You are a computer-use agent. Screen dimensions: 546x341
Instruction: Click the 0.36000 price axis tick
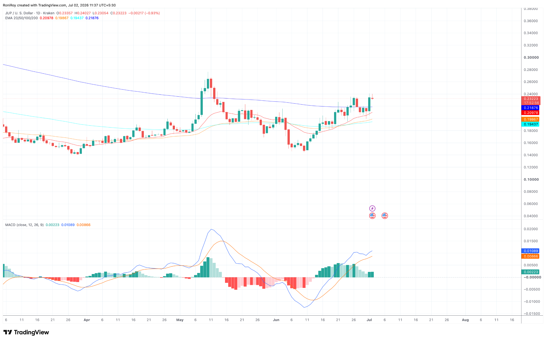pyautogui.click(x=531, y=21)
